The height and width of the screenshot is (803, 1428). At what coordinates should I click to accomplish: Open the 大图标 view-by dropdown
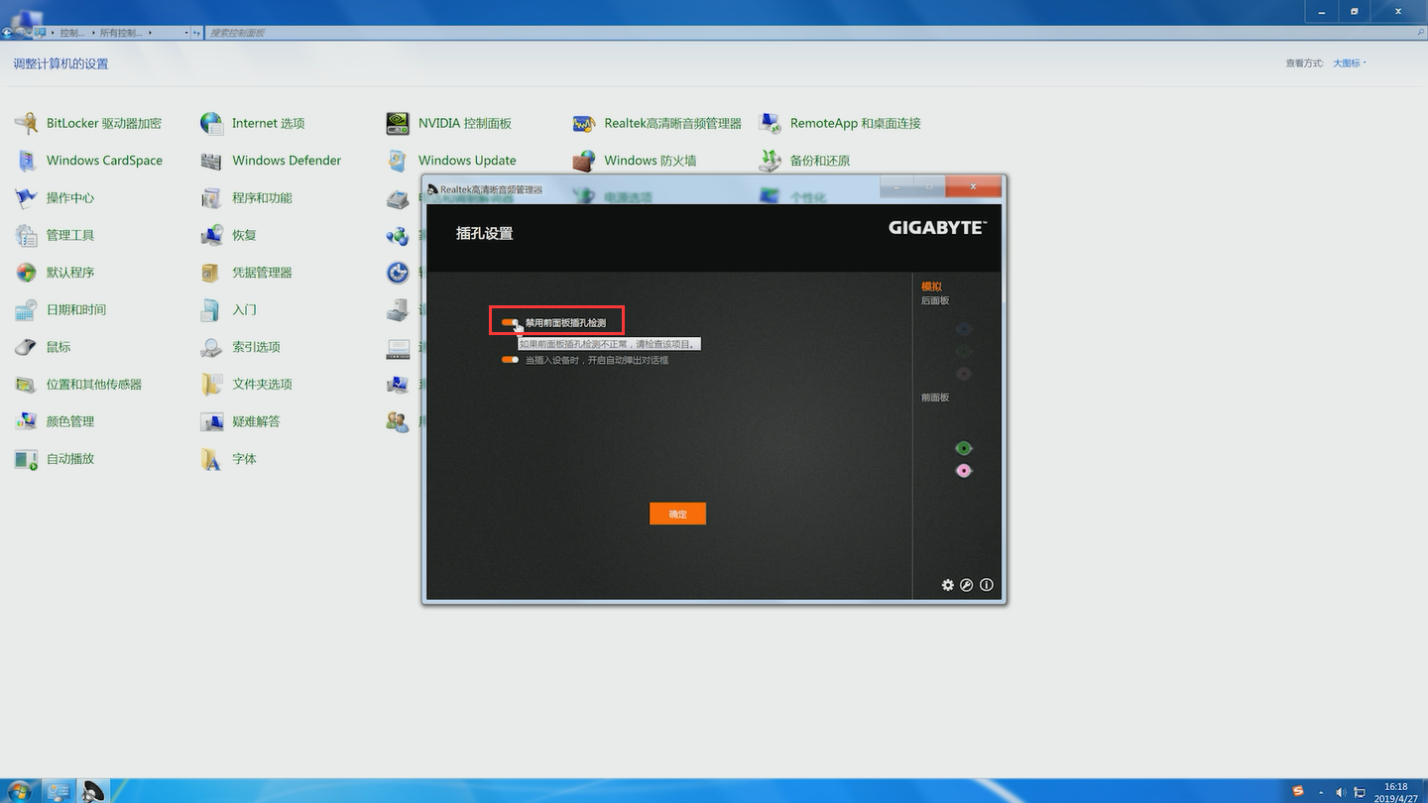tap(1350, 63)
